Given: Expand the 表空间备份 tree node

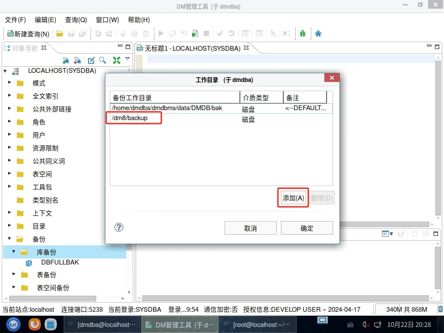Looking at the screenshot, I should tap(14, 287).
